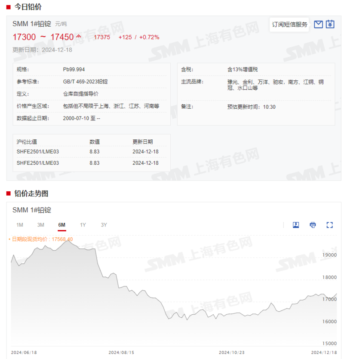Save the chart as image icon
This screenshot has height=359, width=344.
pos(296,225)
